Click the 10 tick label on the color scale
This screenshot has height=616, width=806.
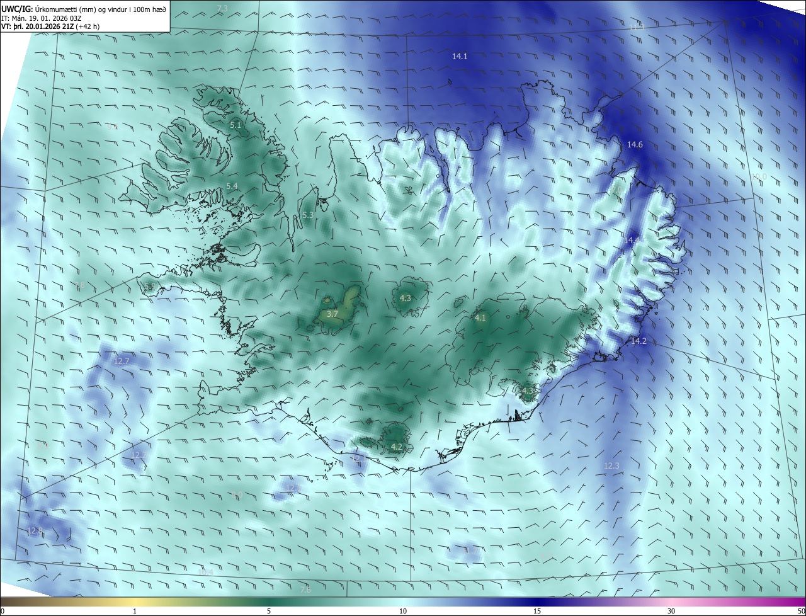[x=403, y=611]
